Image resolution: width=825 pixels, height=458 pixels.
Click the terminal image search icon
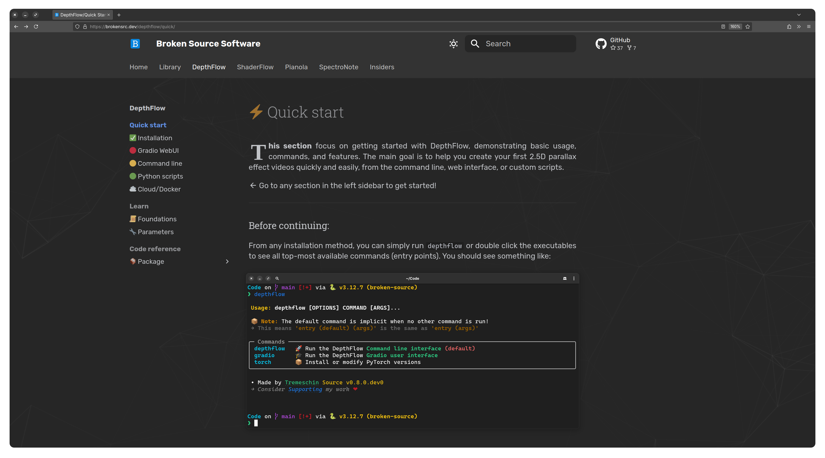(277, 278)
